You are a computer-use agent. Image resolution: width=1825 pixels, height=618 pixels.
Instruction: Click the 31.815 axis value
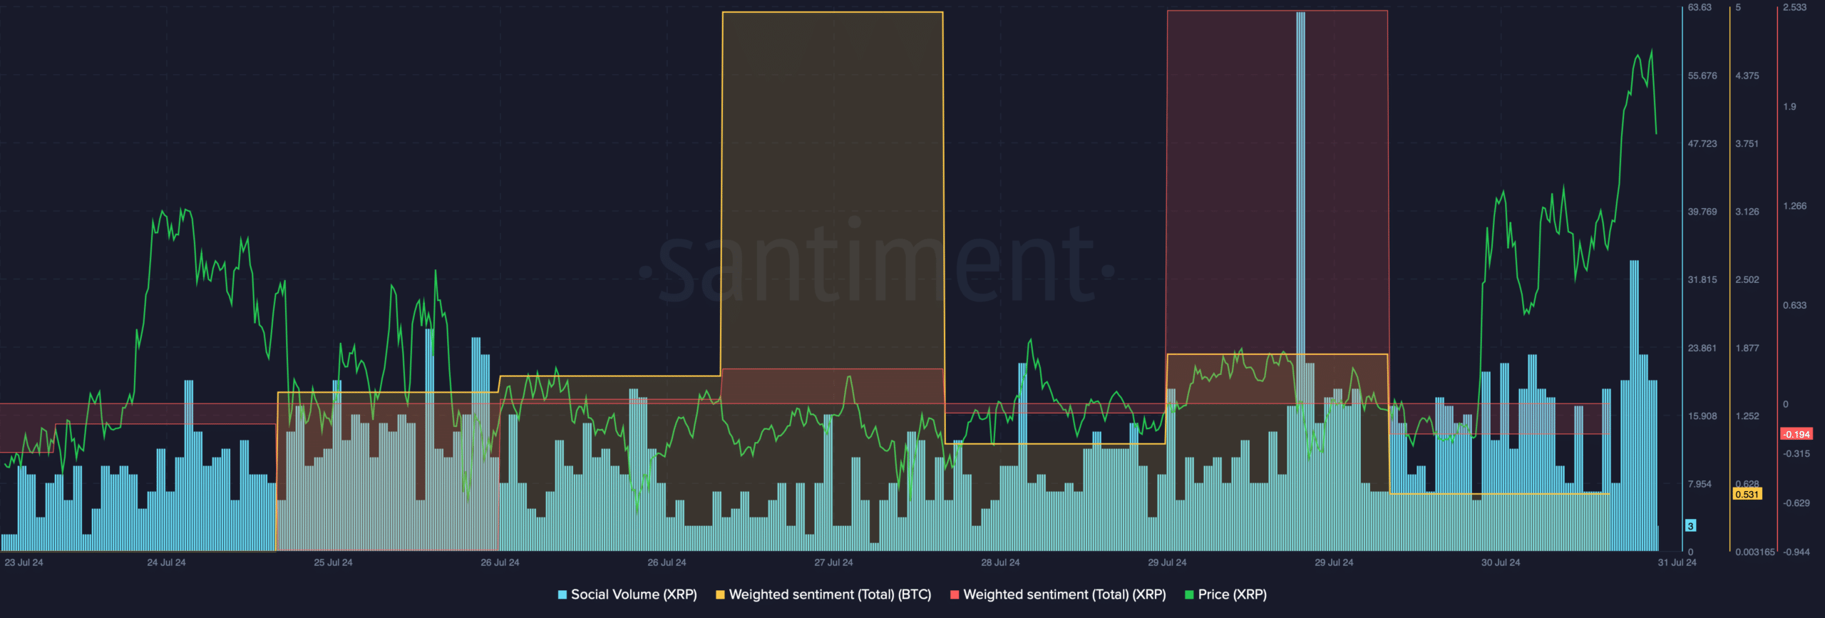[x=1702, y=279]
